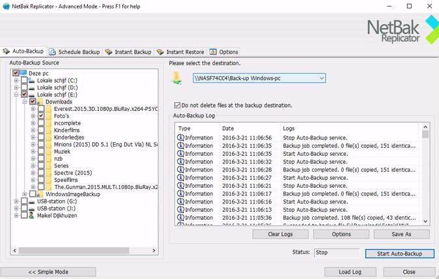
Task: Click the WindowsImageBackup folder icon
Action: (40, 194)
